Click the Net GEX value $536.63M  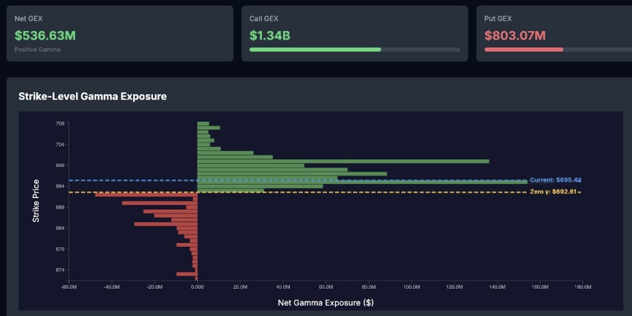[x=45, y=36]
